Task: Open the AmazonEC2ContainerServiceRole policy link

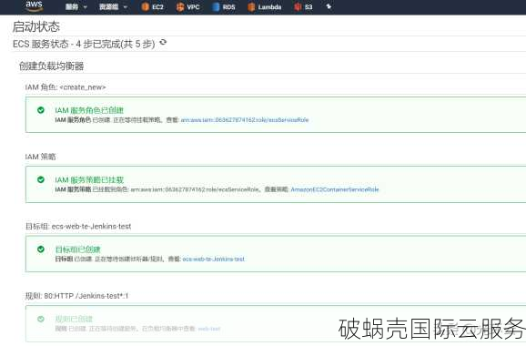Action: (x=335, y=189)
